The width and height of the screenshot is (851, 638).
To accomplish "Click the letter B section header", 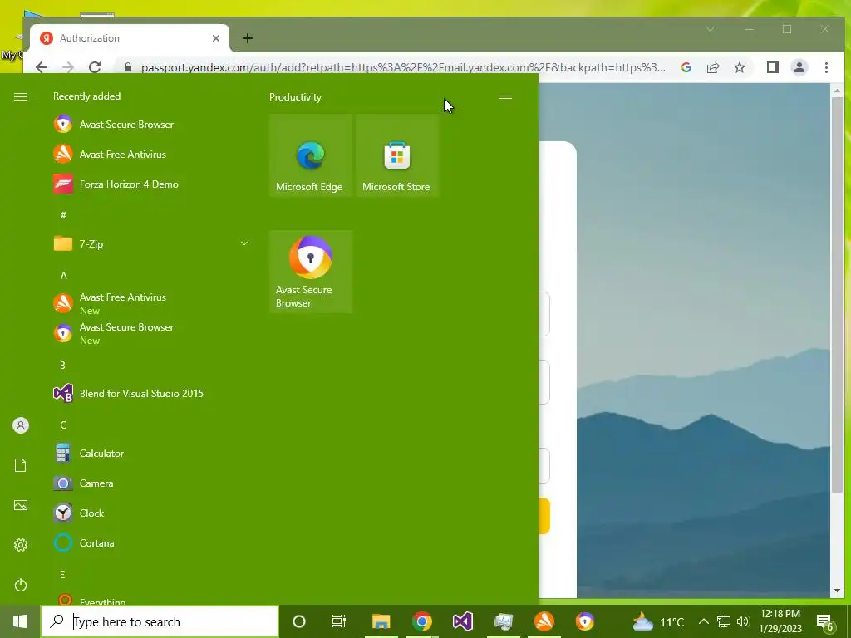I will tap(62, 366).
